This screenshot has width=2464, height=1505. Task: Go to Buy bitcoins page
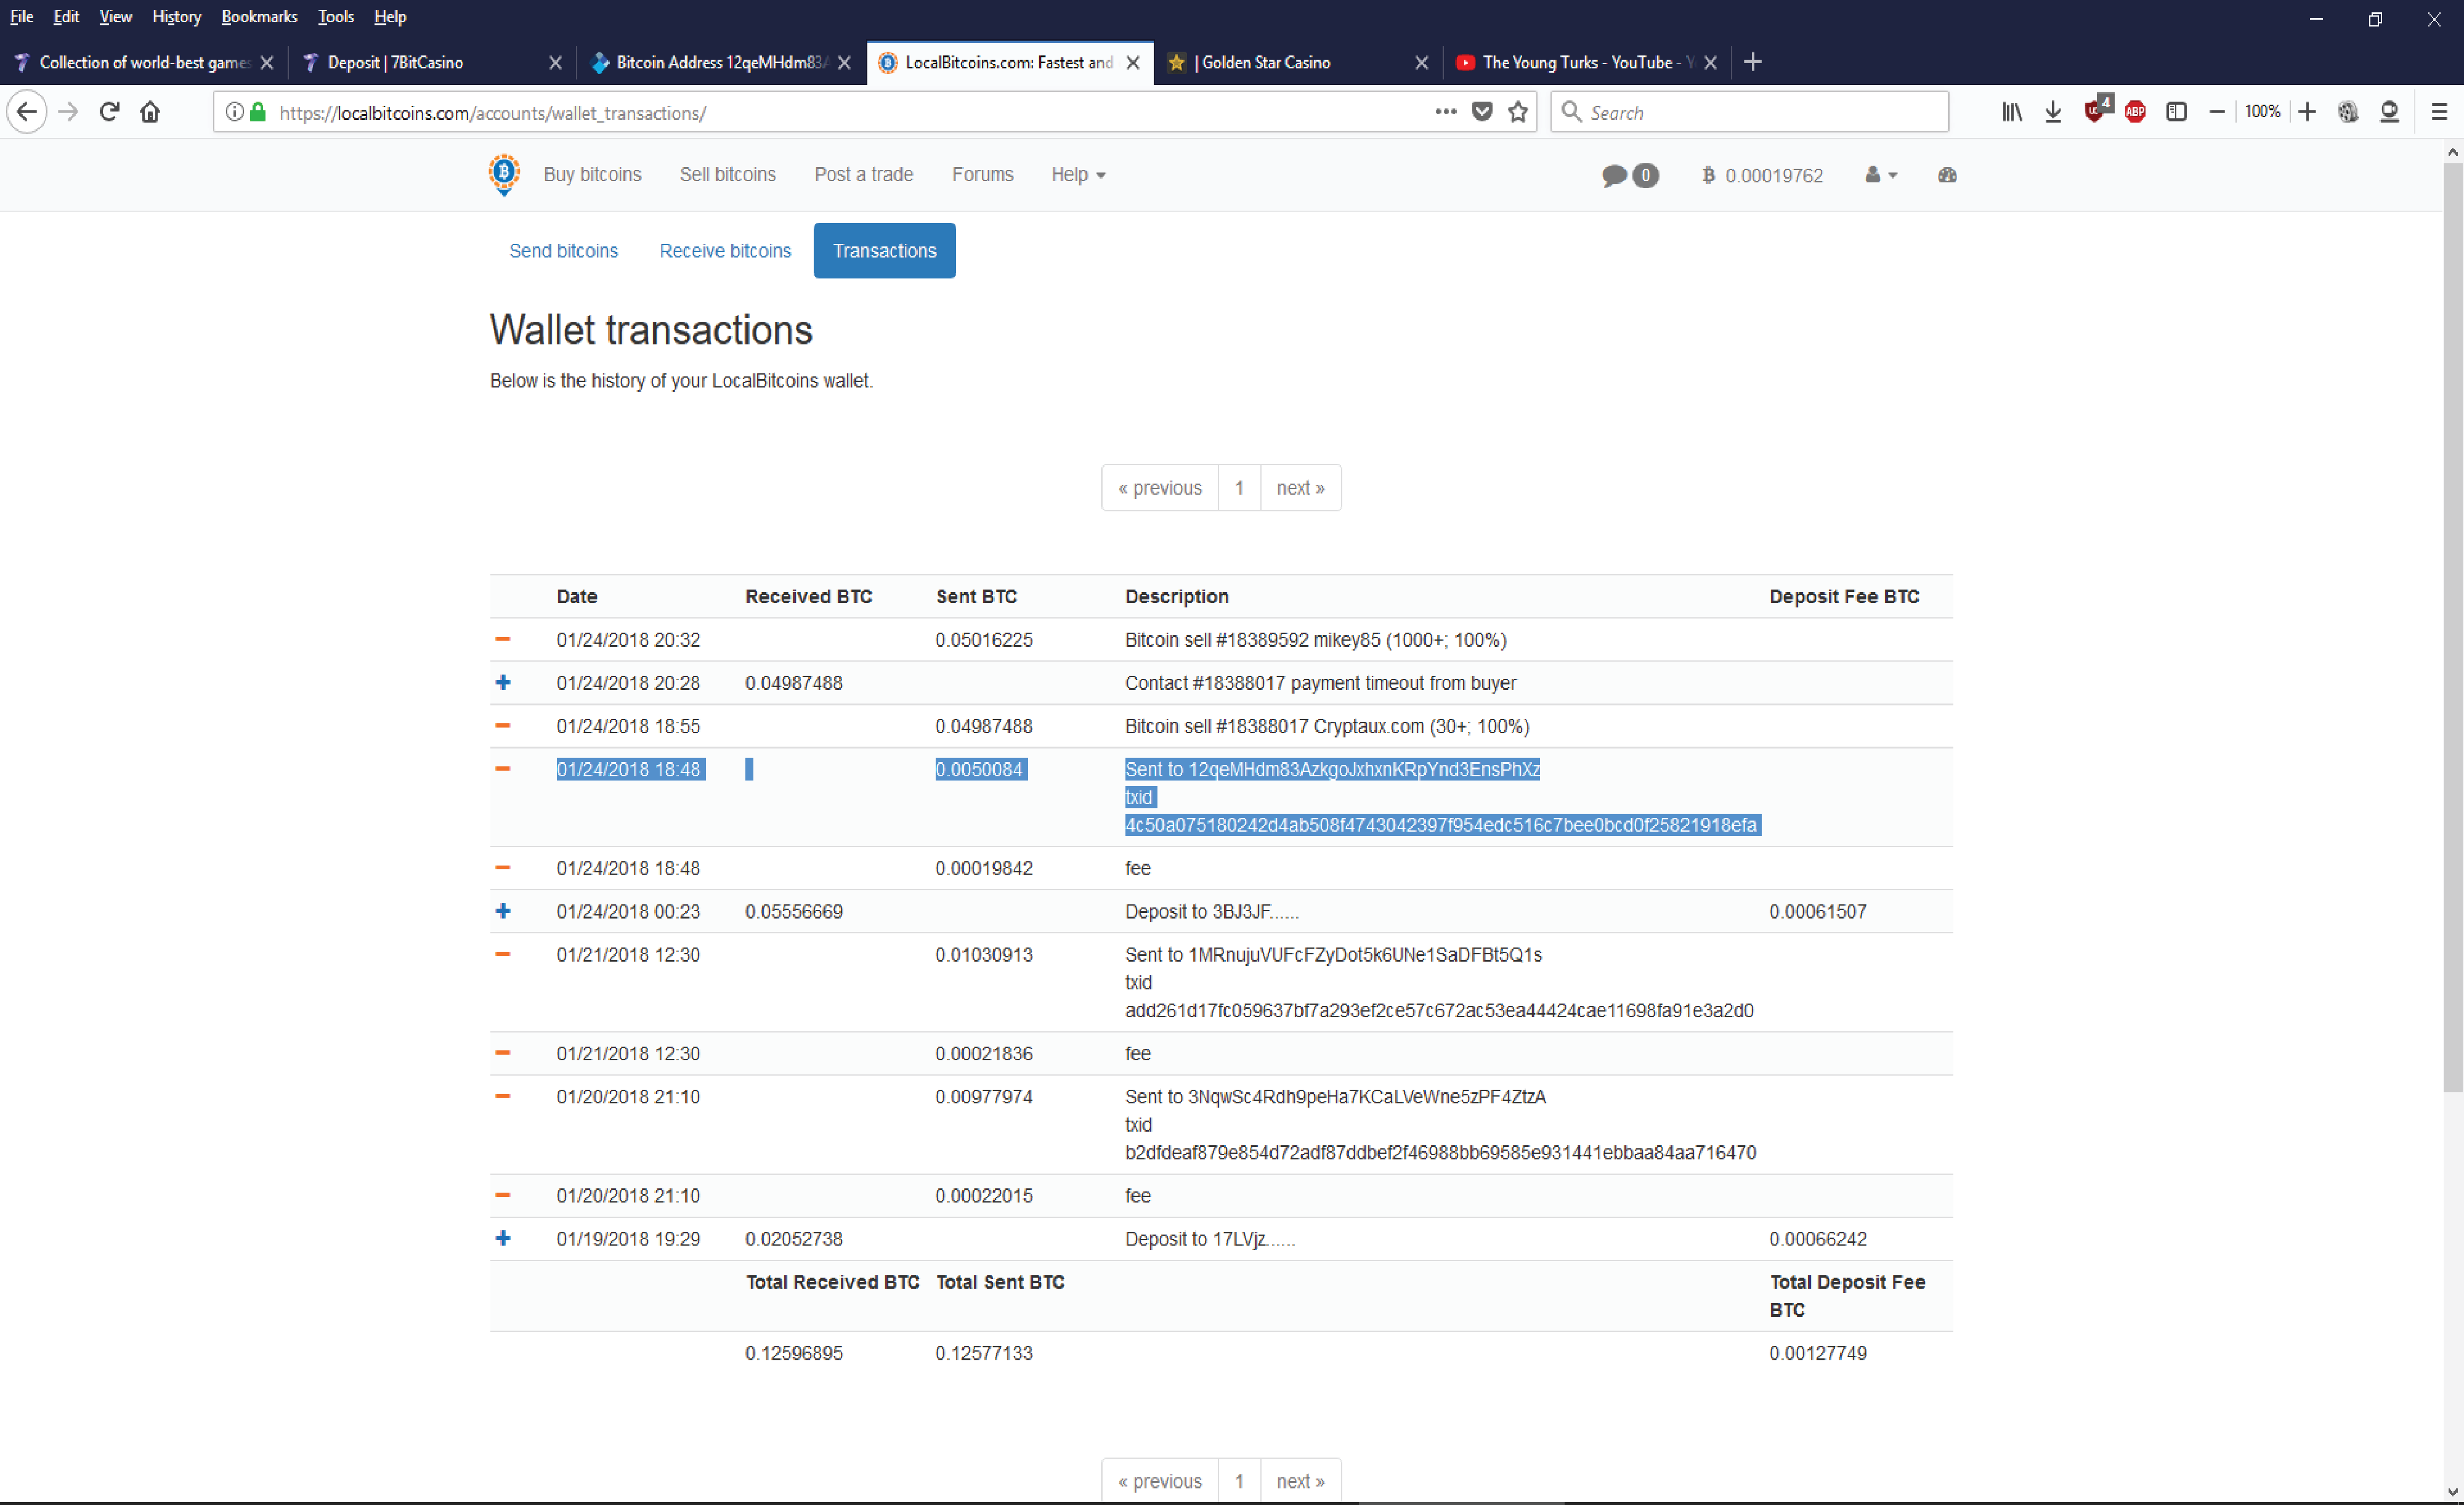[592, 175]
